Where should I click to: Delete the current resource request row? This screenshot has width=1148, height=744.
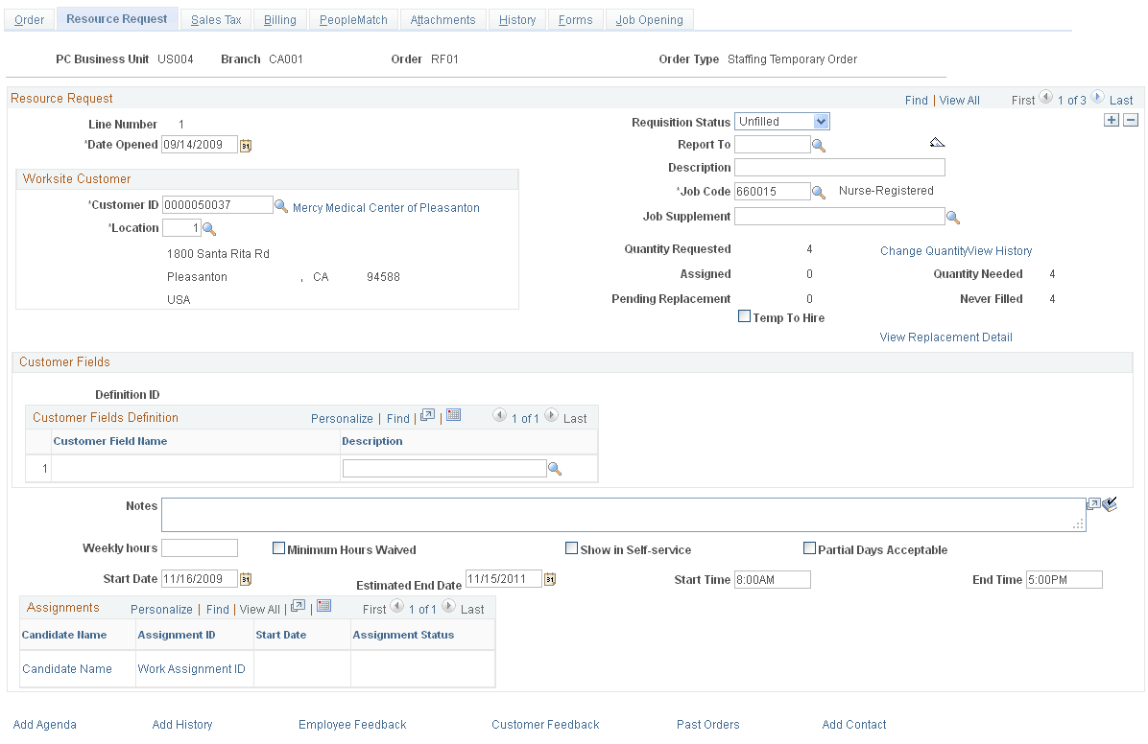pos(1131,120)
